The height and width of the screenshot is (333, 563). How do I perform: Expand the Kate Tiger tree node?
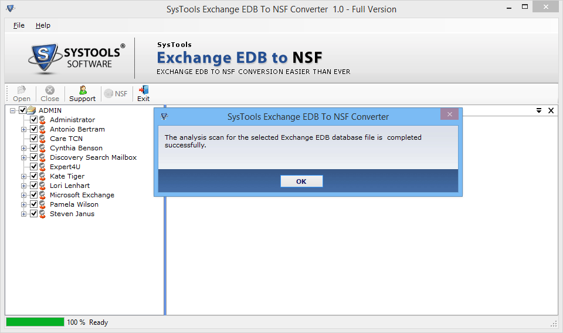23,177
